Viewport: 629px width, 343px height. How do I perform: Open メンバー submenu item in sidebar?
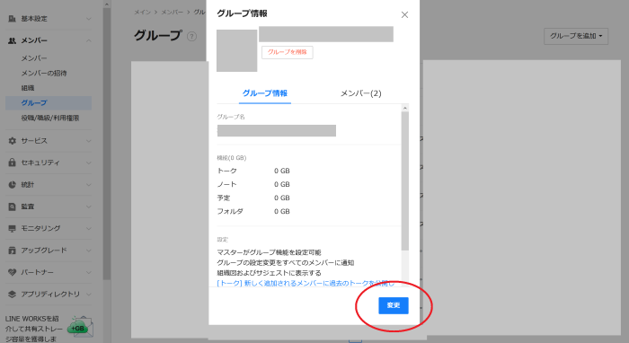34,58
